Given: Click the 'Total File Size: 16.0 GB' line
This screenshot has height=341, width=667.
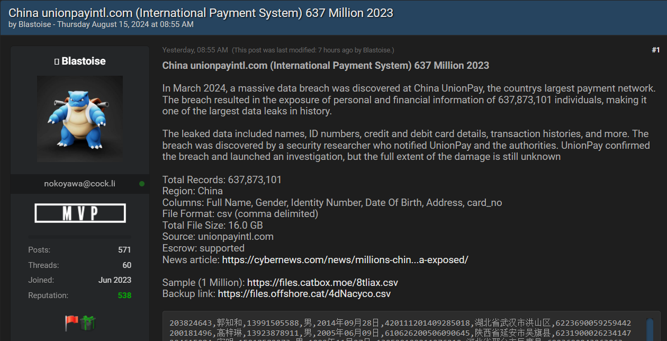Looking at the screenshot, I should point(213,226).
